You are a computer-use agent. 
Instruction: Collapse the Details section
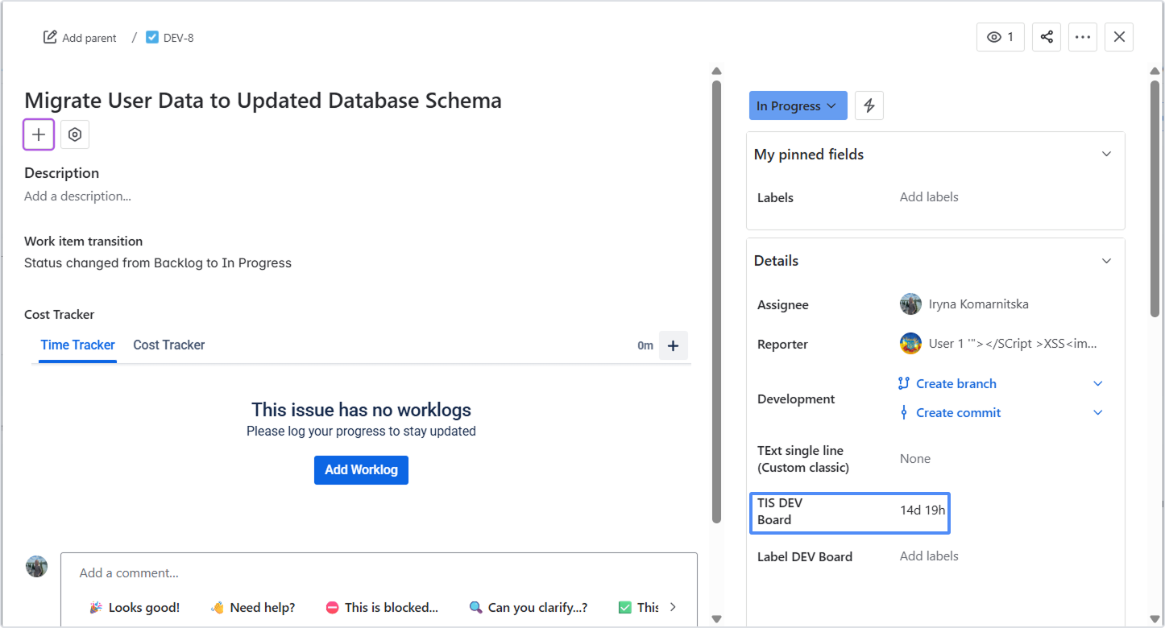point(1106,261)
